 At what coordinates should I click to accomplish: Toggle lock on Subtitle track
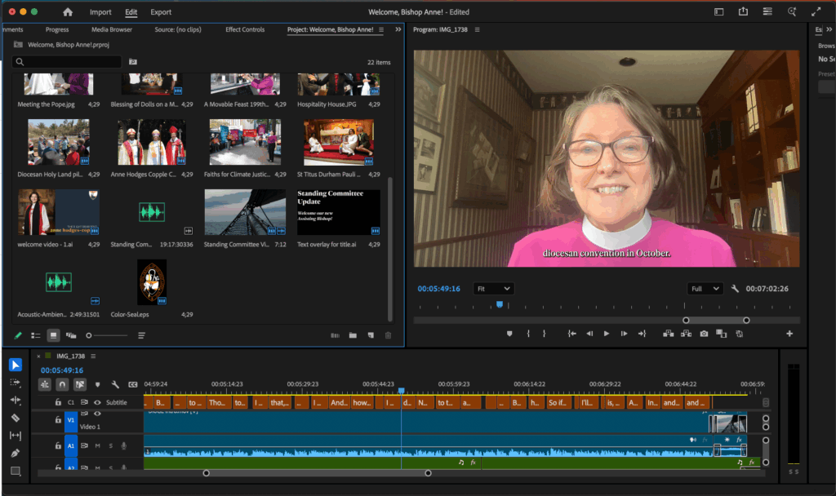(x=58, y=402)
